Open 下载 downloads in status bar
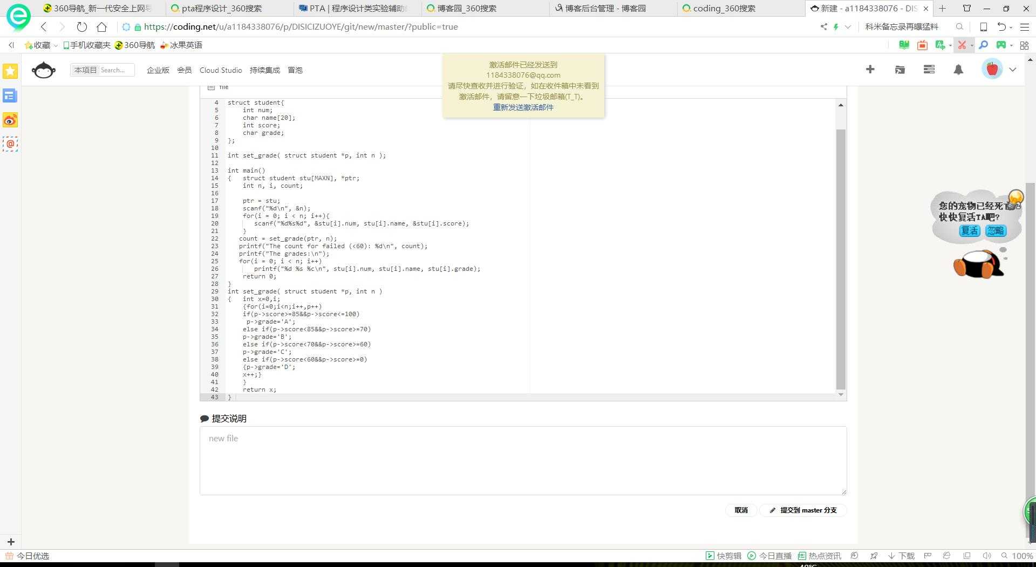Screen dimensions: 1036x567 [x=901, y=556]
